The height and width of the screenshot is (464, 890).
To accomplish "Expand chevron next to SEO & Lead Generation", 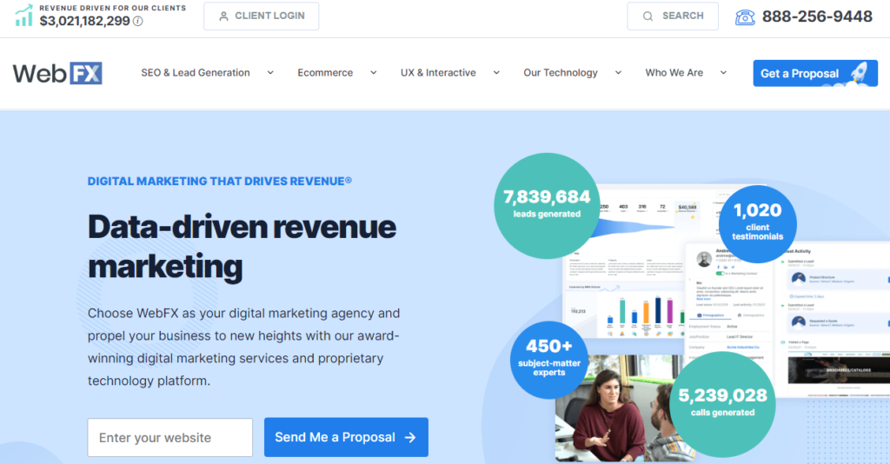I will (270, 73).
